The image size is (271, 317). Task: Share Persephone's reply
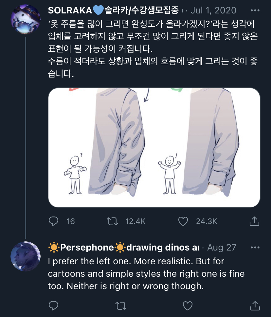255,306
